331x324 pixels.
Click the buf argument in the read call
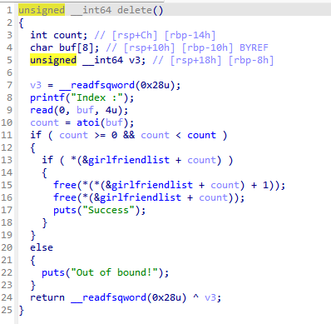tap(85, 110)
